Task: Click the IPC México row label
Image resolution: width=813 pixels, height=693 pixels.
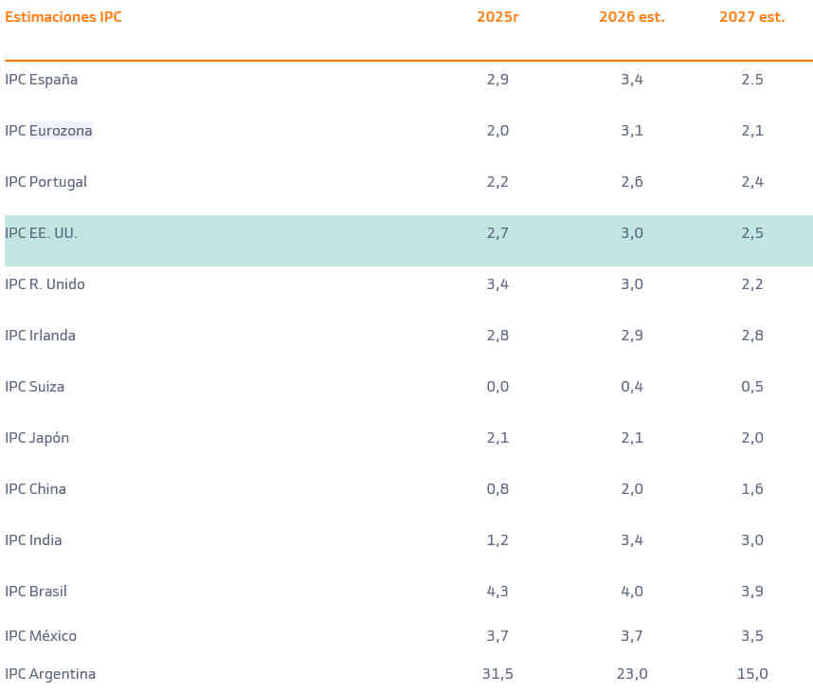Action: click(41, 636)
